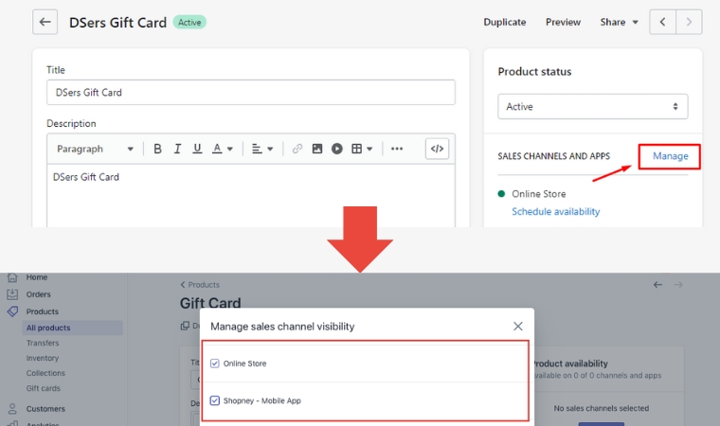The height and width of the screenshot is (426, 720).
Task: Apply italic formatting in description toolbar
Action: [177, 149]
